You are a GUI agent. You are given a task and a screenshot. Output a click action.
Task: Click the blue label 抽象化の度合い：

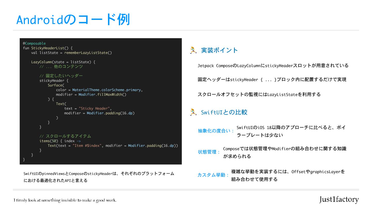216,131
